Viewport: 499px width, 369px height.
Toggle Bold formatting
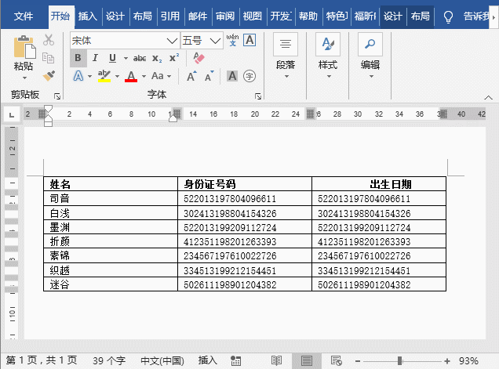point(78,58)
